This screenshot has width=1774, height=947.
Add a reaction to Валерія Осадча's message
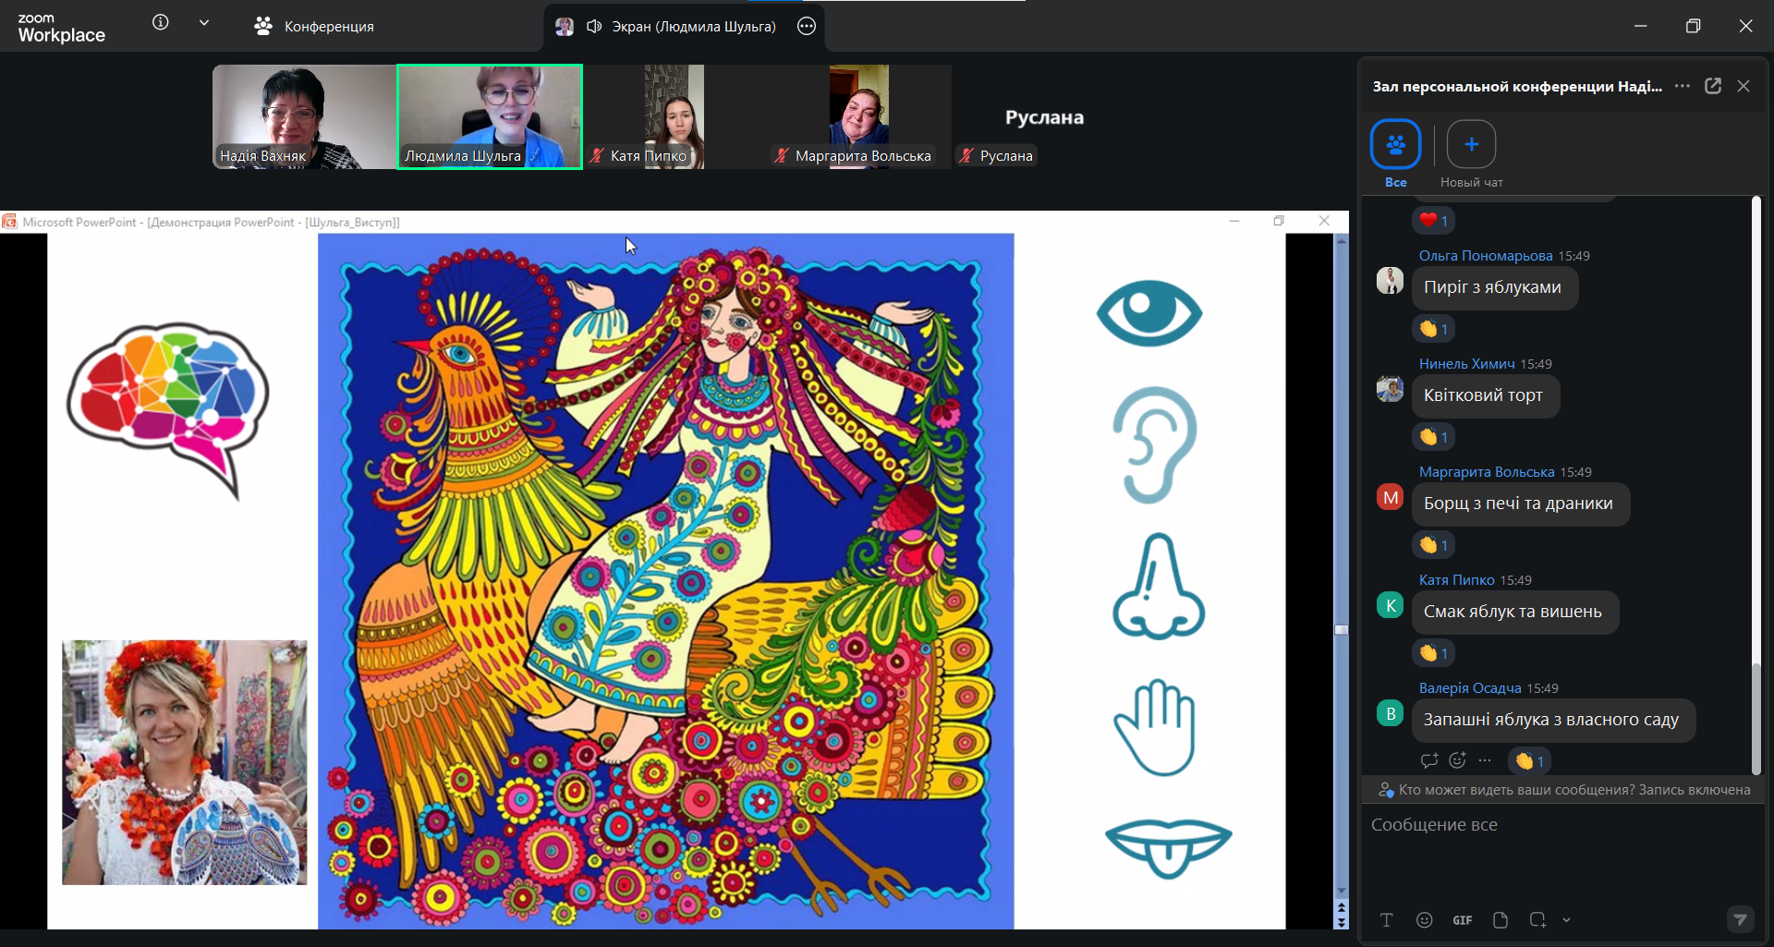[x=1457, y=760]
